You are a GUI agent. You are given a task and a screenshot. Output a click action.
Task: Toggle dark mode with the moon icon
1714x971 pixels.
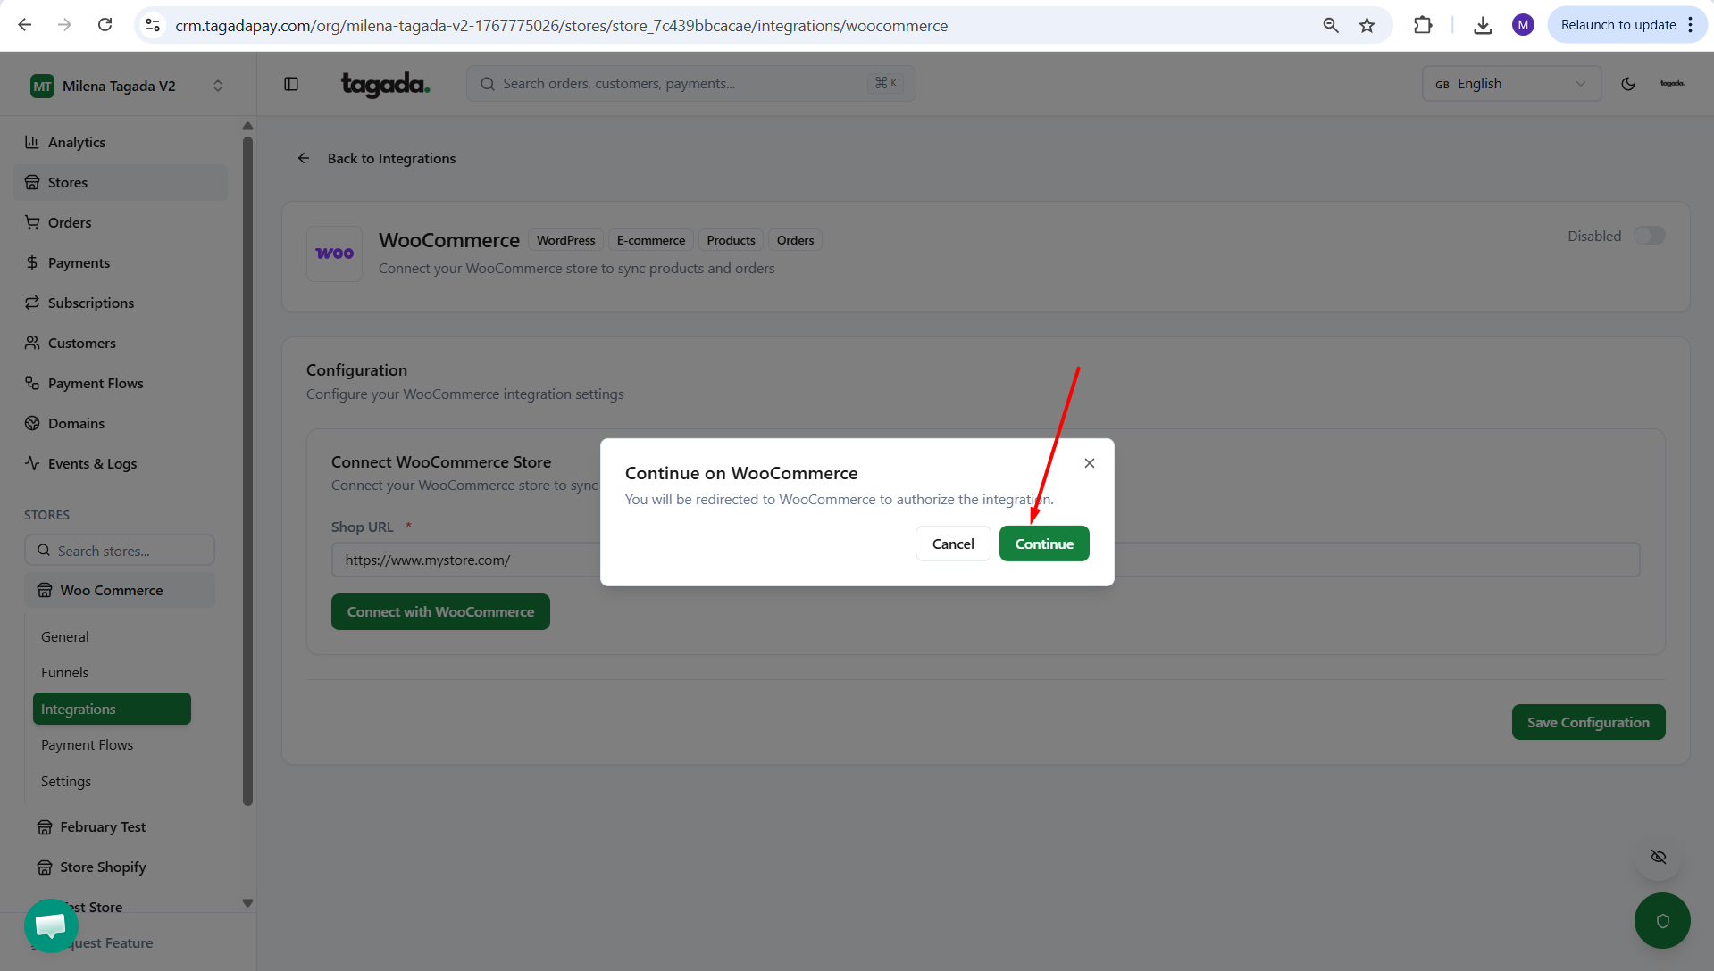point(1627,84)
